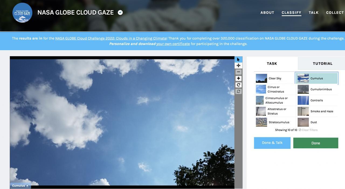The height and width of the screenshot is (189, 345).
Task: Choose Cirrus or Cirrostratus
Action: coord(275,89)
